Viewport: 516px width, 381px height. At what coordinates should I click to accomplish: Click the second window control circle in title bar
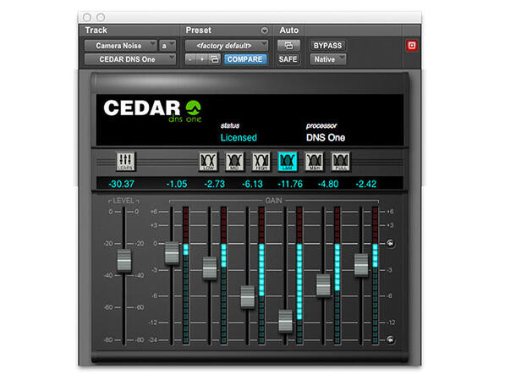click(101, 17)
